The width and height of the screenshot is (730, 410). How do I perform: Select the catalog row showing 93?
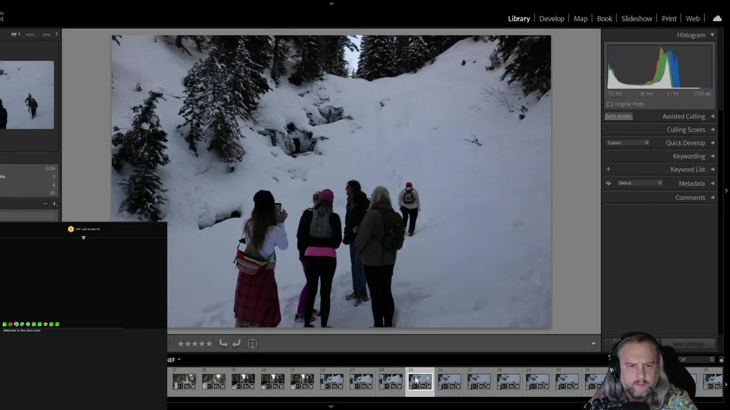pyautogui.click(x=29, y=193)
